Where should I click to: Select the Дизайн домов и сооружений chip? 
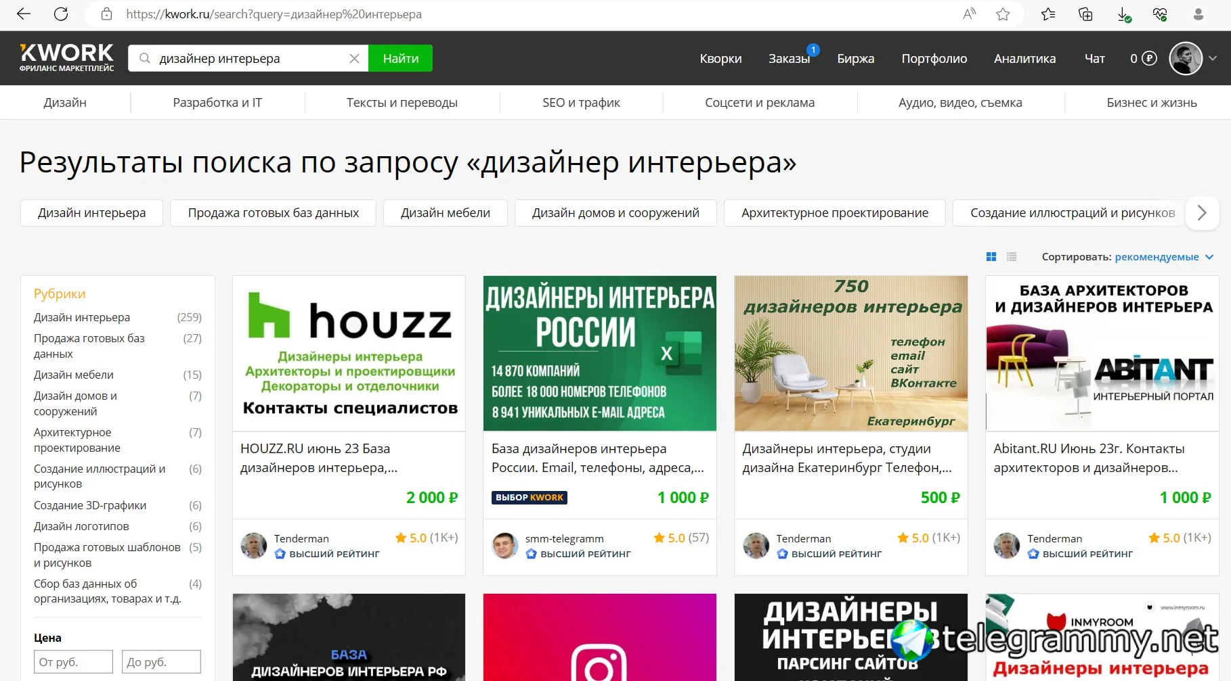point(615,213)
